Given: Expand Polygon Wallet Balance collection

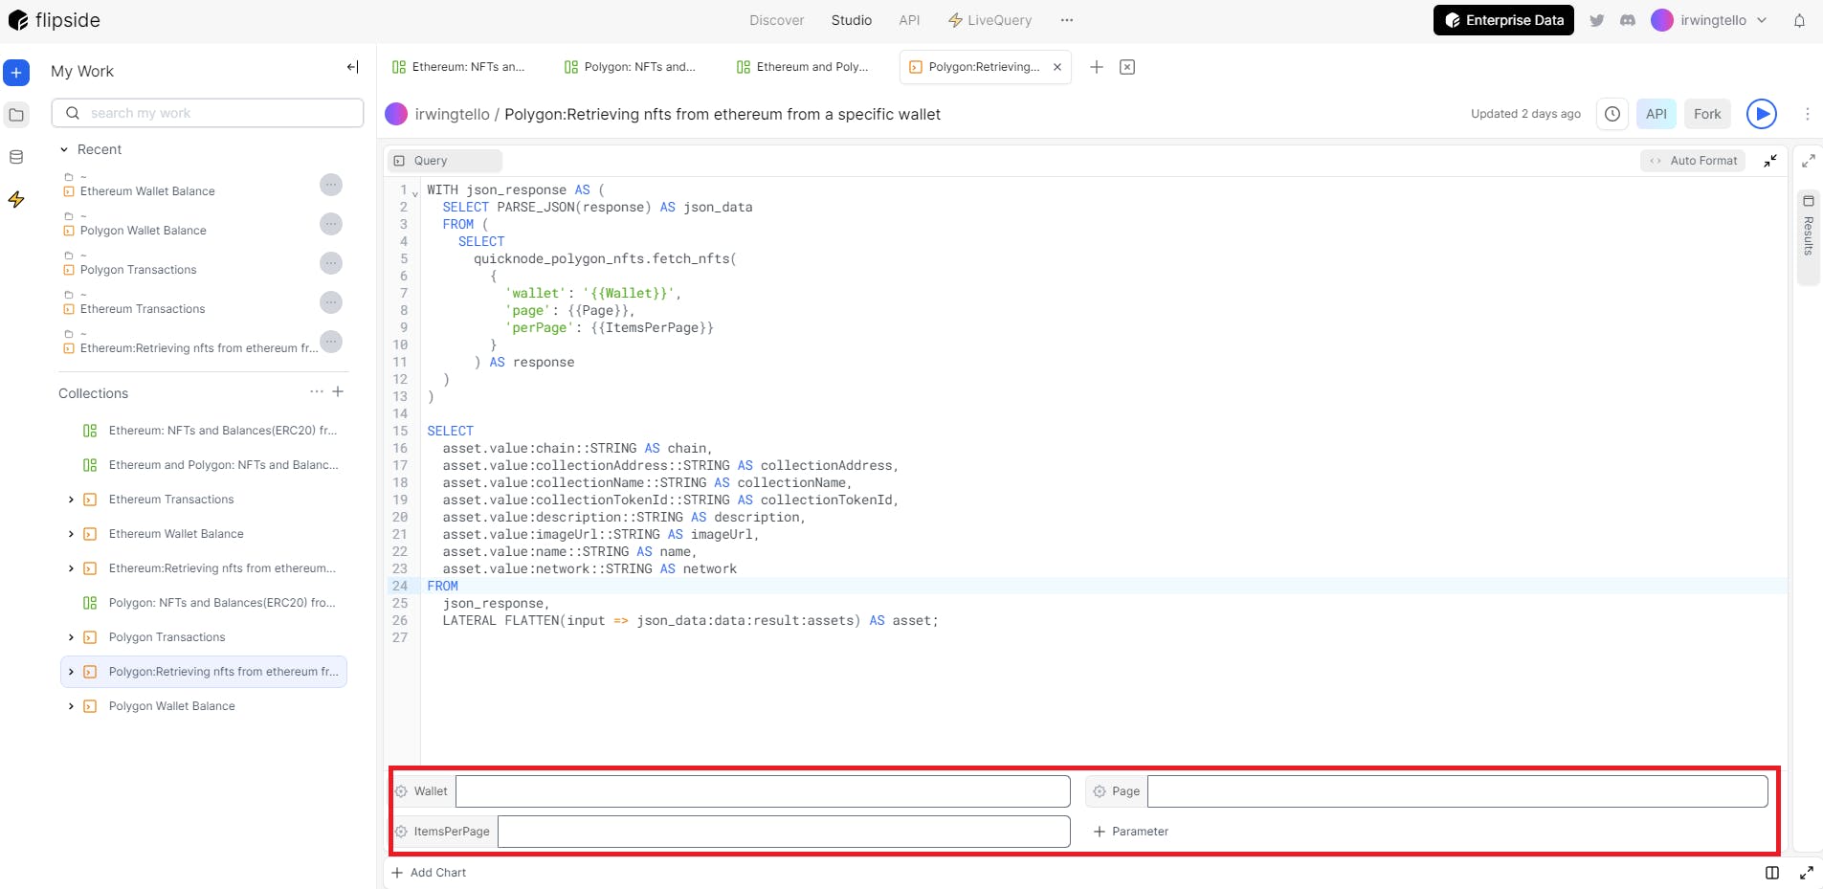Looking at the screenshot, I should click(x=71, y=706).
